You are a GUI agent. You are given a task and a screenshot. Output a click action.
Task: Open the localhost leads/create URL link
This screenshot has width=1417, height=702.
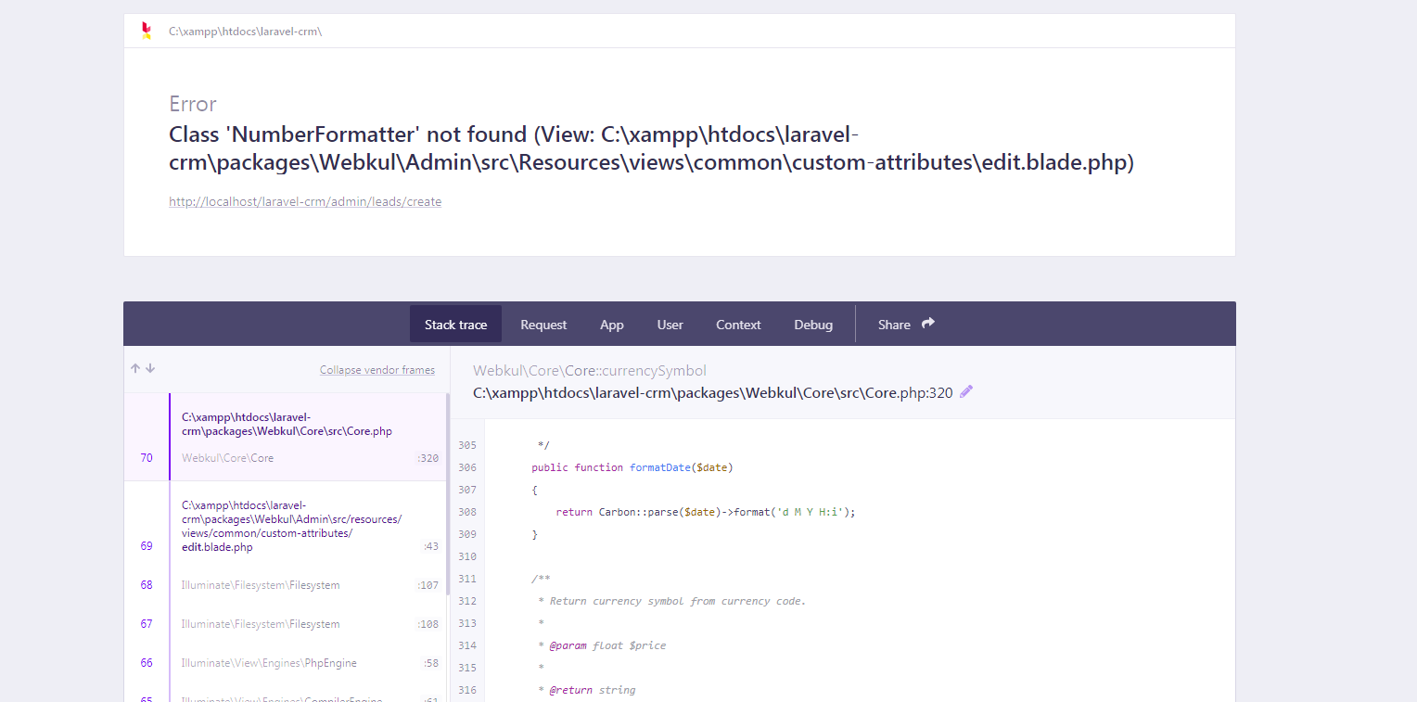305,201
